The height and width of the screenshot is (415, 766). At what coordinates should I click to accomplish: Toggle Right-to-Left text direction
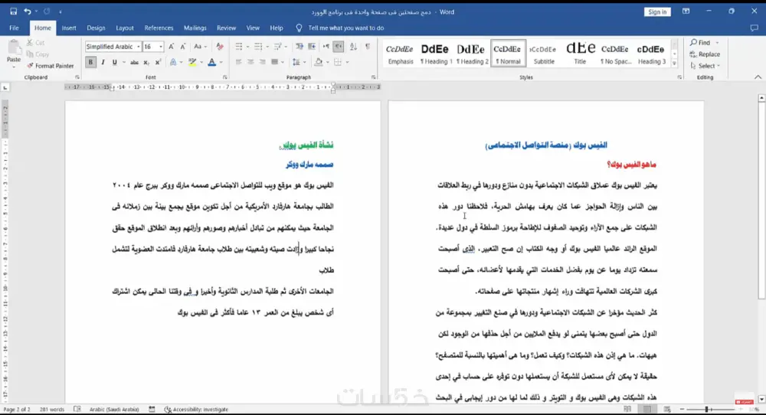[339, 47]
